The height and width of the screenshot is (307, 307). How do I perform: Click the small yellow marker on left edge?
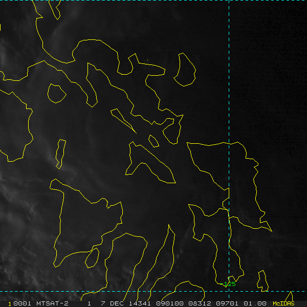tap(1, 27)
